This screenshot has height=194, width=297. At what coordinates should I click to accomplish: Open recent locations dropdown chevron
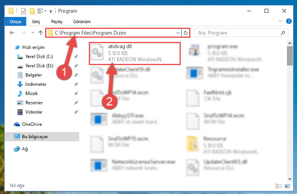[x=32, y=33]
